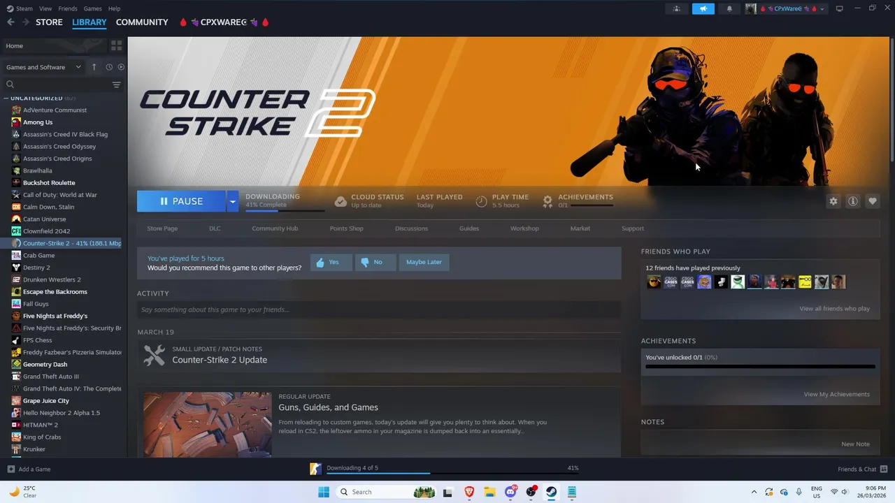
Task: Switch to the STORE tab
Action: pyautogui.click(x=49, y=22)
